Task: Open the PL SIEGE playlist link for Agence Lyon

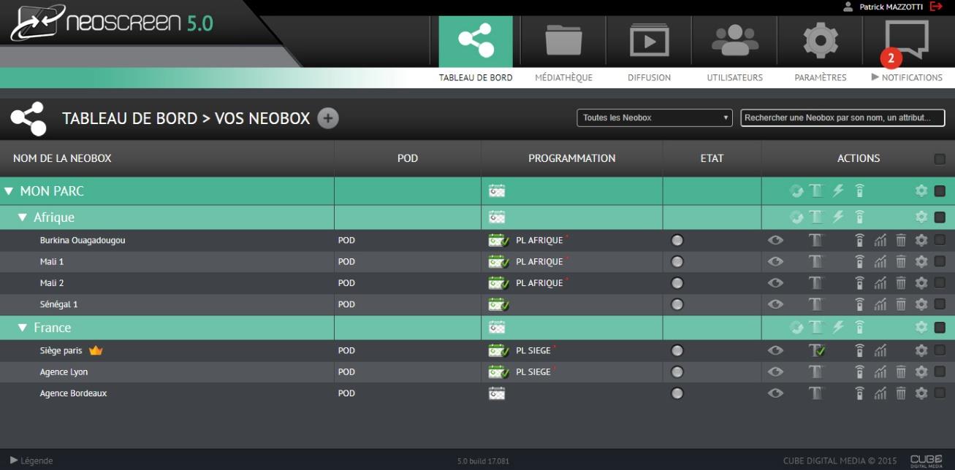Action: pyautogui.click(x=532, y=371)
